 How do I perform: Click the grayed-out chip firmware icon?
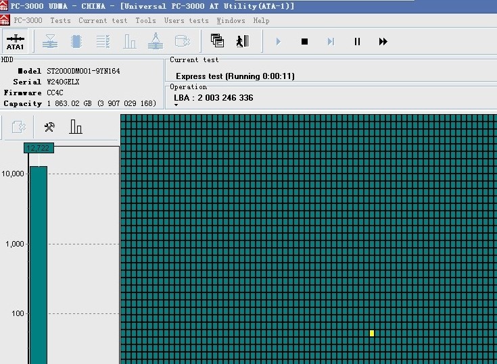coord(76,41)
